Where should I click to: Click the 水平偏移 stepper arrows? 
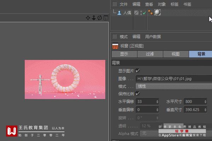157,102
